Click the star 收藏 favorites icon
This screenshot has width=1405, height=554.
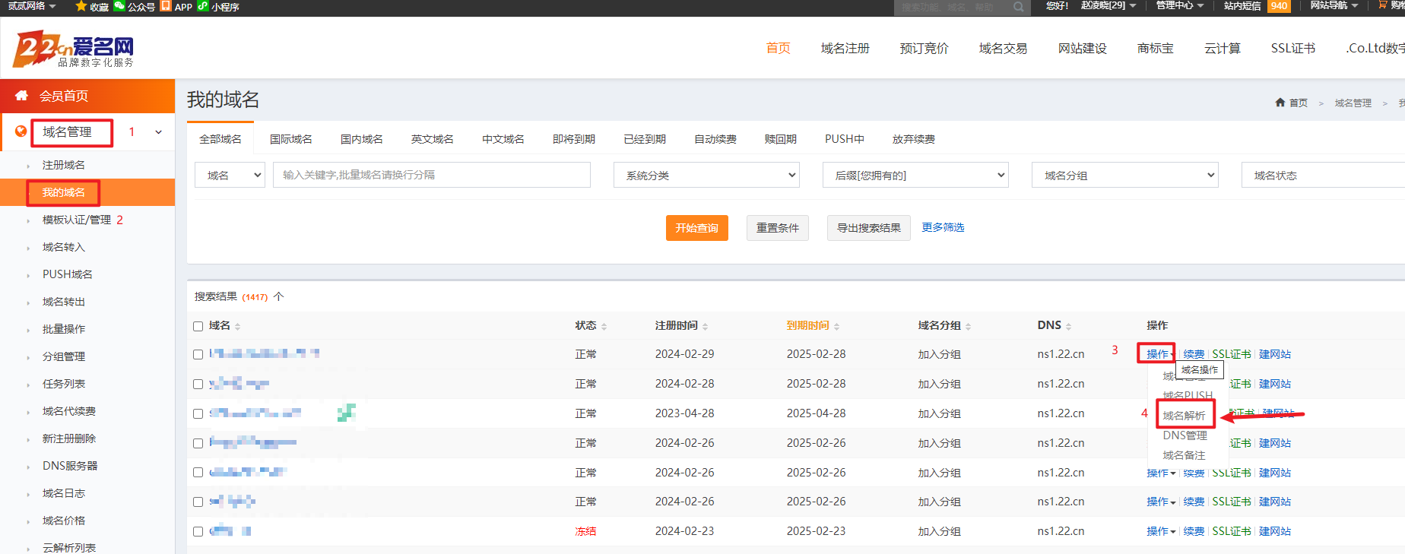(81, 6)
